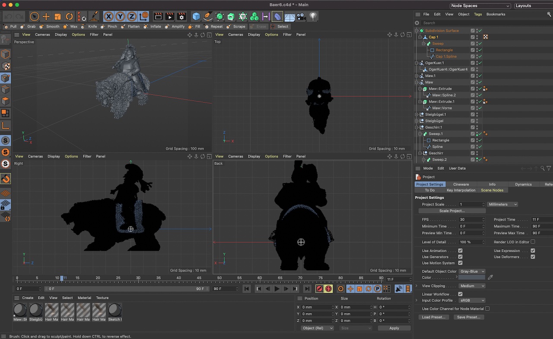This screenshot has height=339, width=553.
Task: Select the Sketch material thumbnail
Action: point(114,310)
